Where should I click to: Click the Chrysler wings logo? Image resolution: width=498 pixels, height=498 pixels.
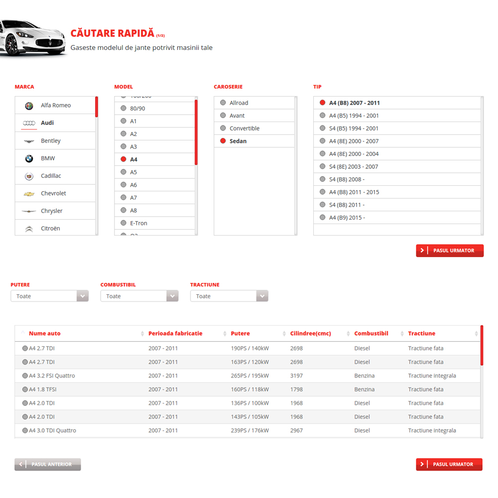[x=29, y=211]
